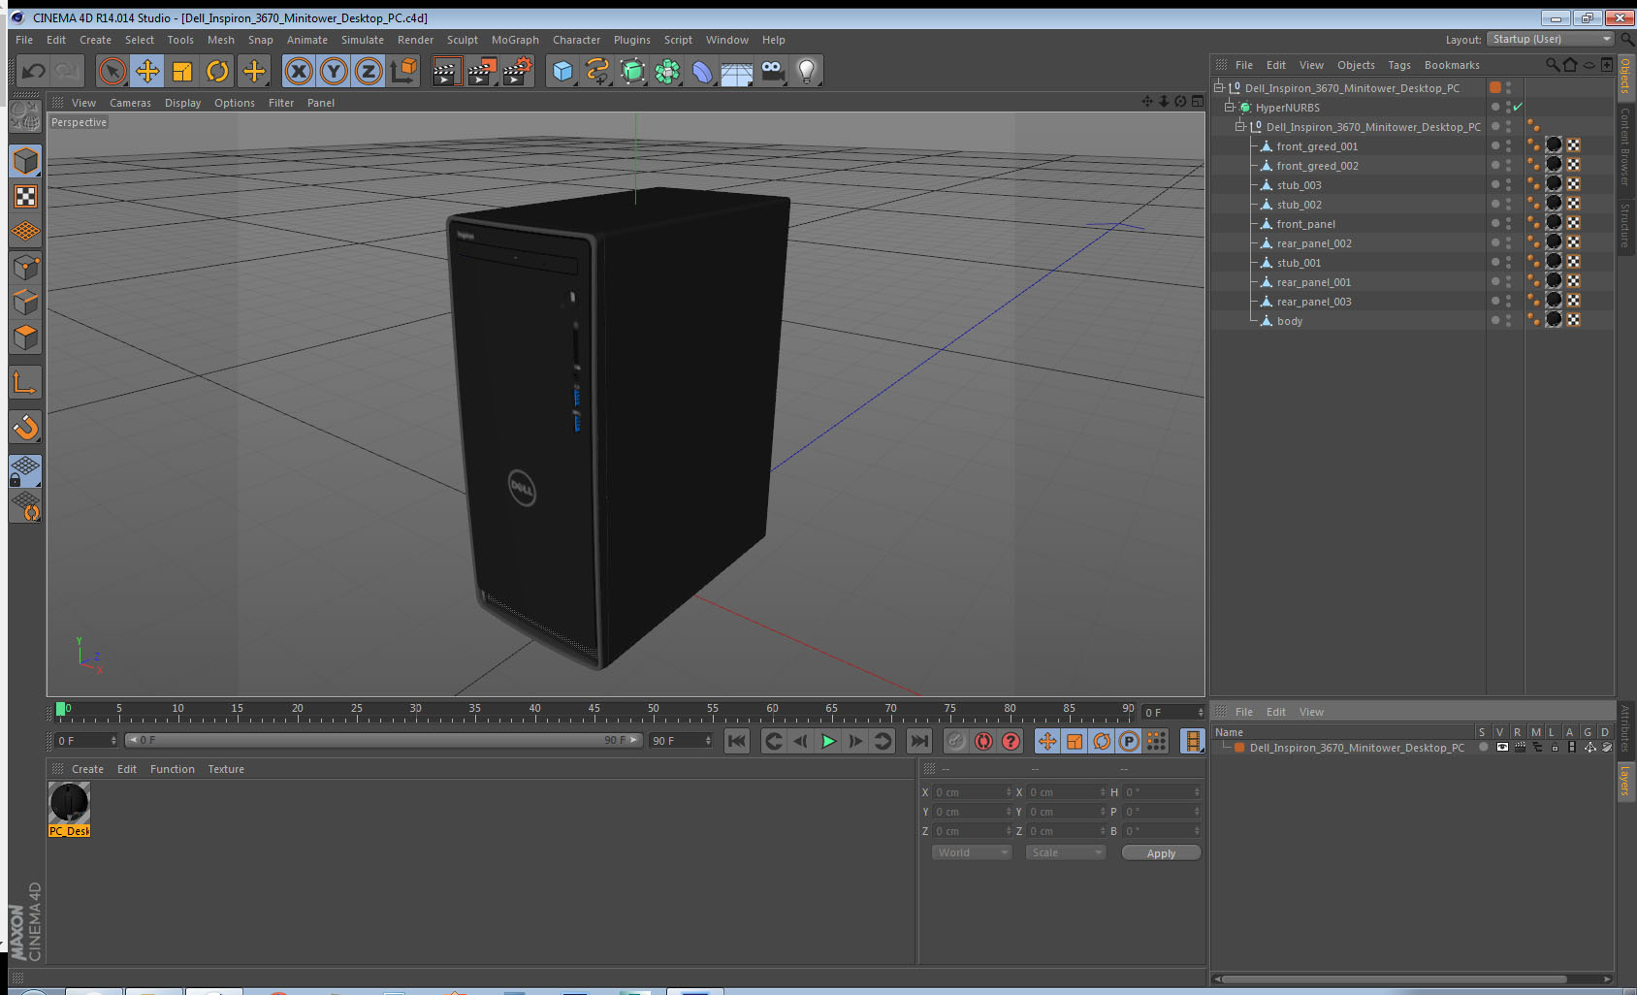Open the Simulate menu
The height and width of the screenshot is (995, 1637).
[x=363, y=40]
